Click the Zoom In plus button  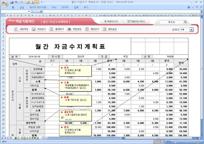[198, 142]
